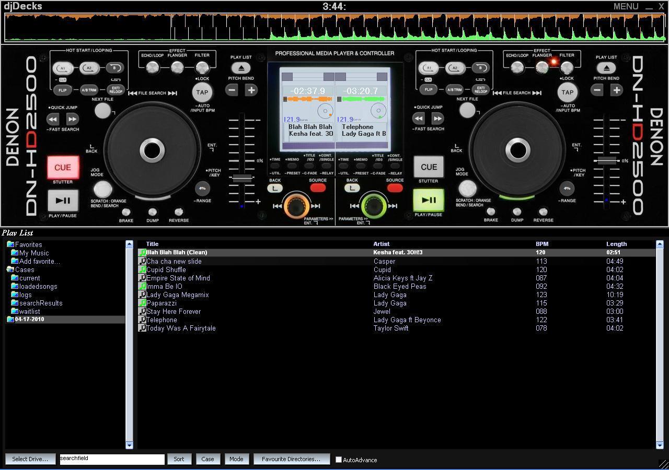Click right deck quick jump rewind

pyautogui.click(x=418, y=119)
